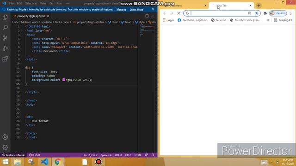Stop loading the page in Chrome
Screen dimensions: 296x166
pyautogui.click(x=179, y=13)
